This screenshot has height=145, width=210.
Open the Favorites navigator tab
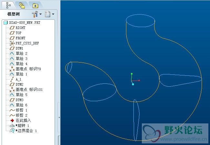click(35, 5)
